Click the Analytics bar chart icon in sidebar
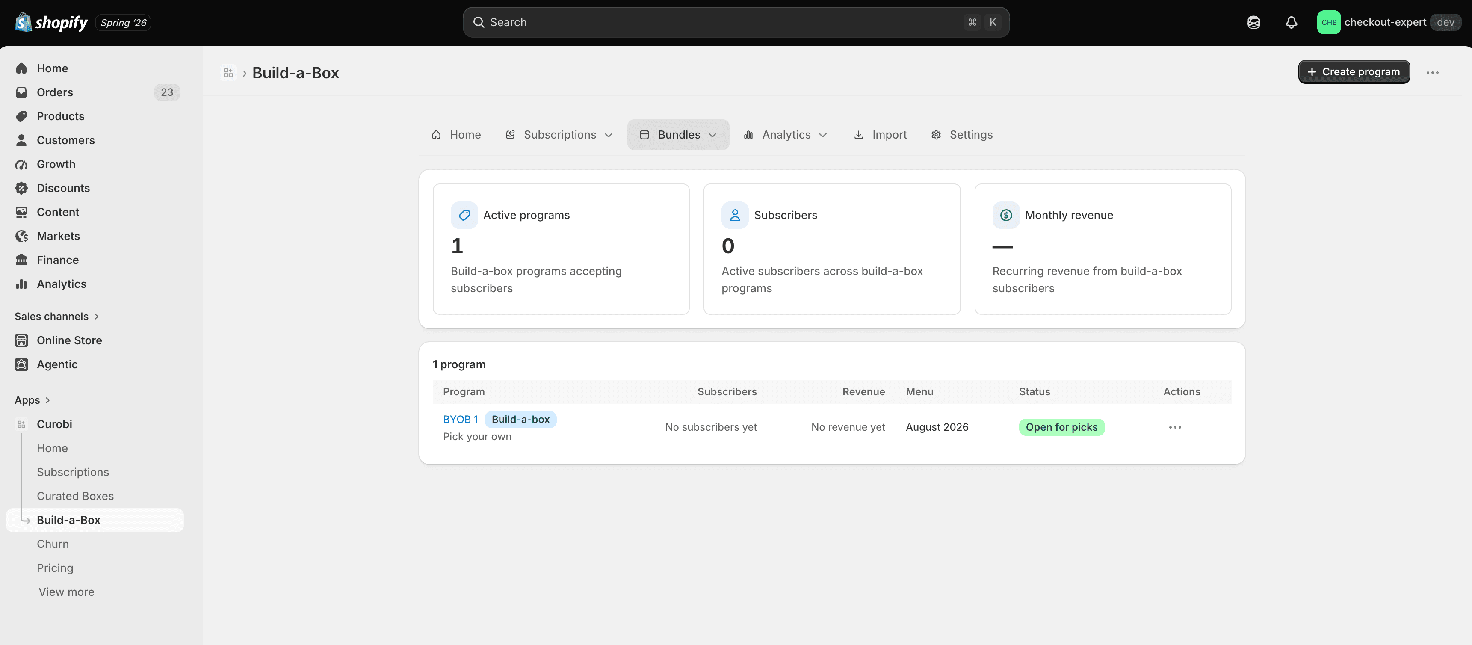Screen dimensions: 1472x645 point(22,284)
